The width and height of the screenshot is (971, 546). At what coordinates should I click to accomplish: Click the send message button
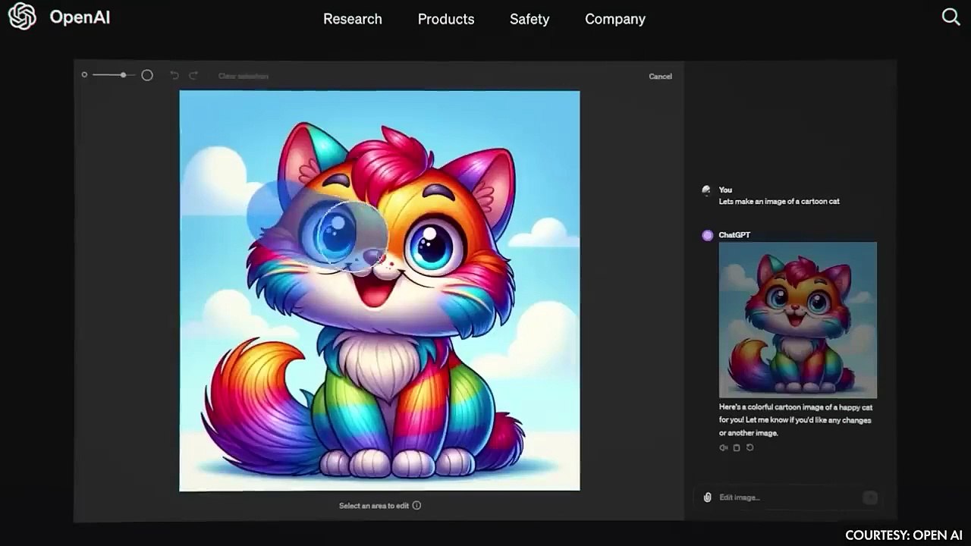870,497
